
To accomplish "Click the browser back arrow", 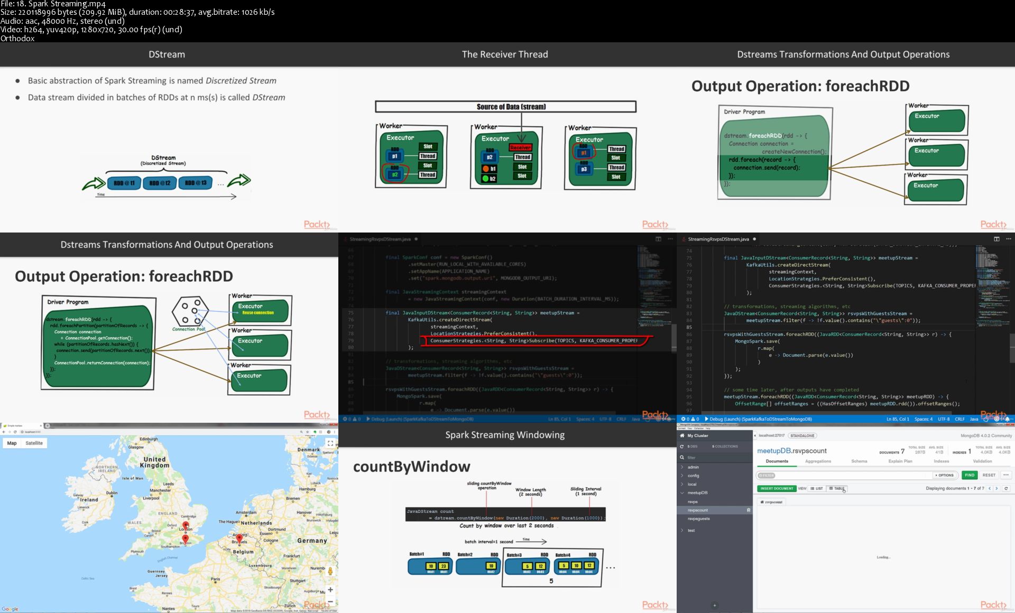I will tap(4, 432).
